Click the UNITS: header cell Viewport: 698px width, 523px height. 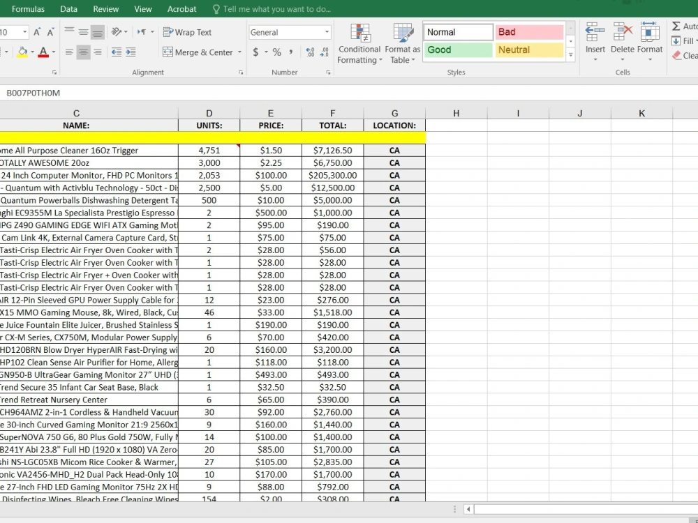click(x=209, y=126)
